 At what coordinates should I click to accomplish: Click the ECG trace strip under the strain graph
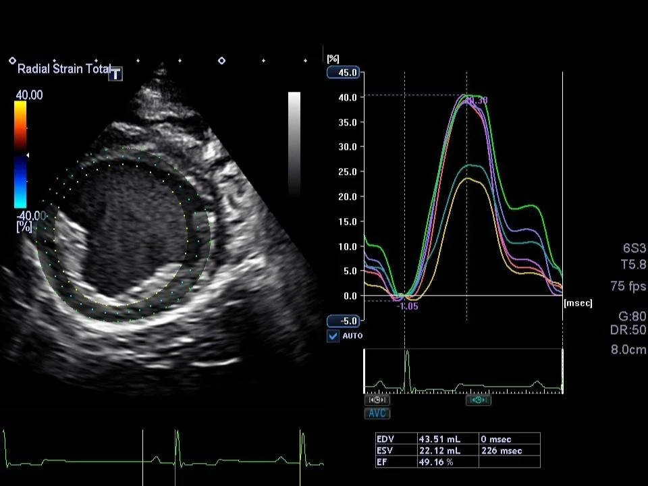[463, 370]
